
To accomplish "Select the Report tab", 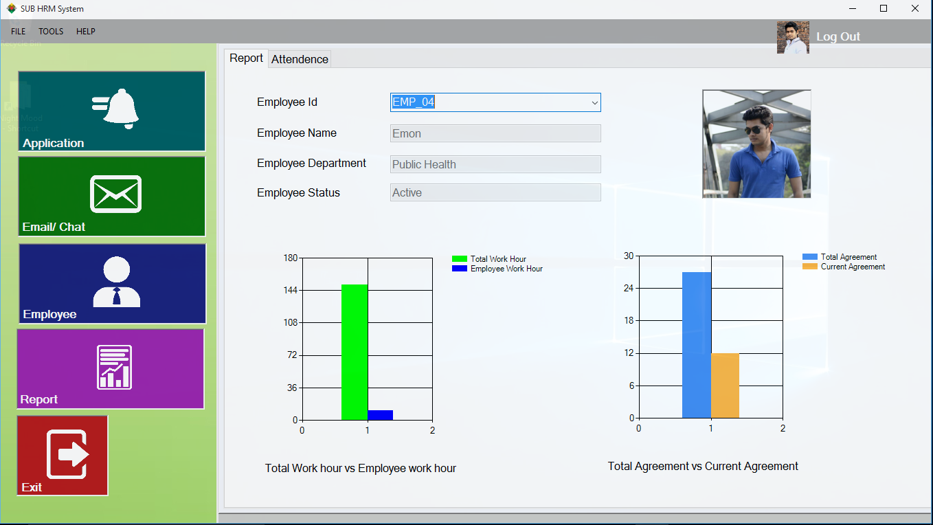I will pos(246,58).
